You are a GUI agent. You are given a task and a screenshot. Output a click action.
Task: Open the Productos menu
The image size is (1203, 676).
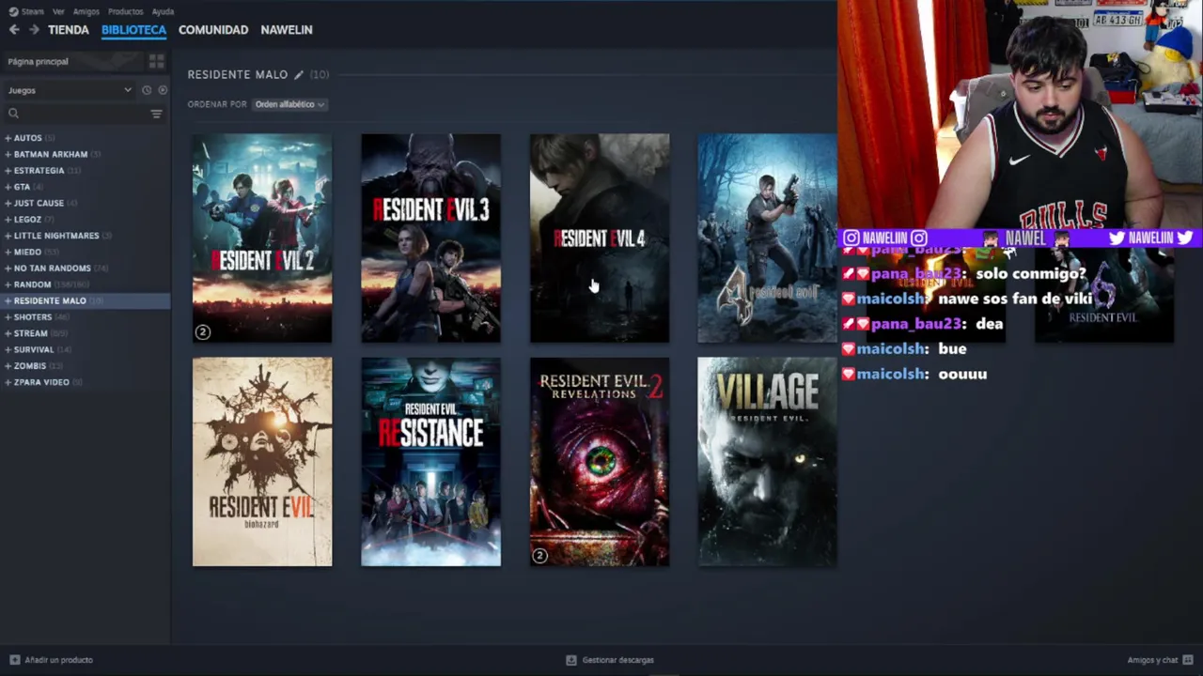pos(125,11)
